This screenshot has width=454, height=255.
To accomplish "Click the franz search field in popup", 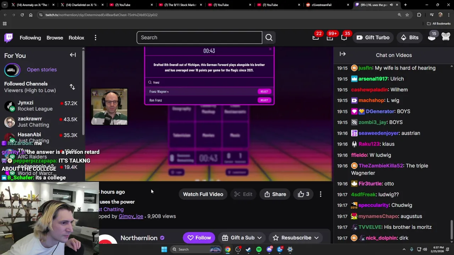I will (x=209, y=82).
